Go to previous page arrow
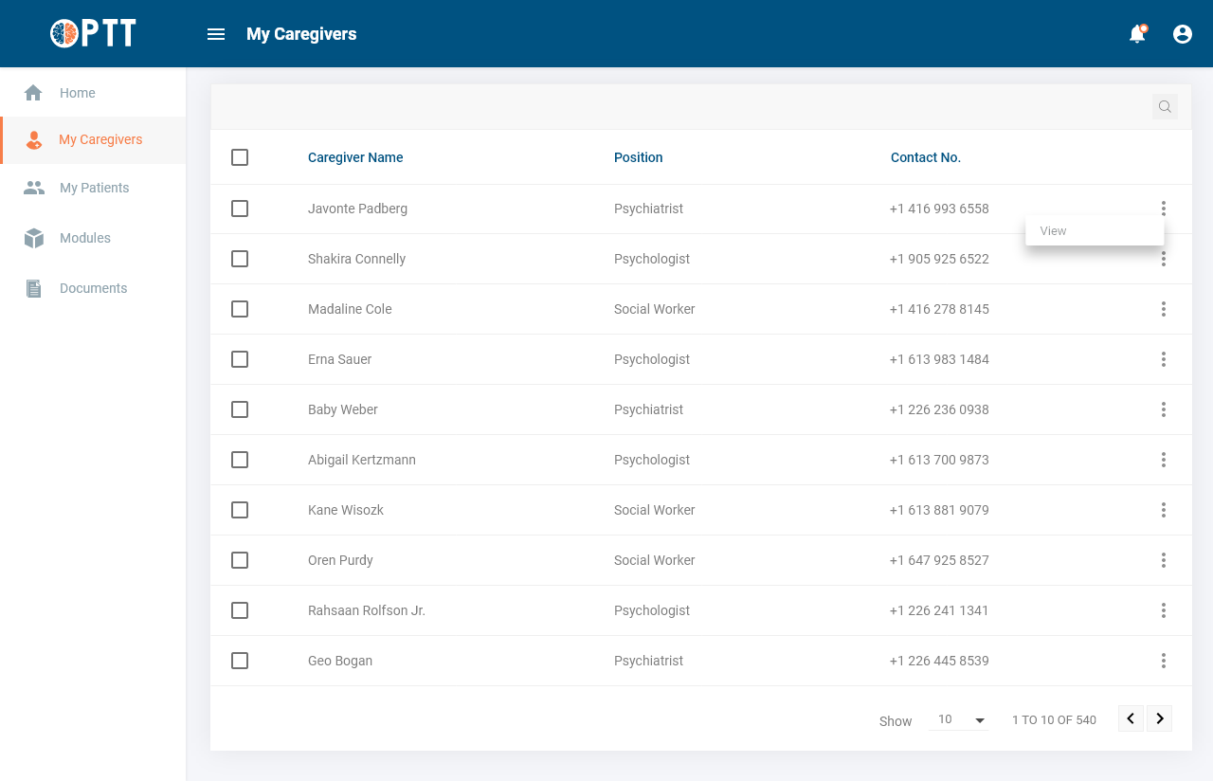The height and width of the screenshot is (781, 1213). [x=1131, y=718]
